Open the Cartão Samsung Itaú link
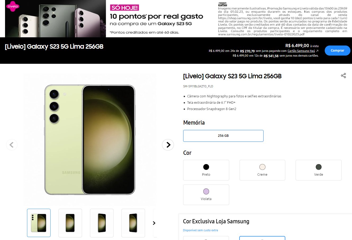 (301, 51)
